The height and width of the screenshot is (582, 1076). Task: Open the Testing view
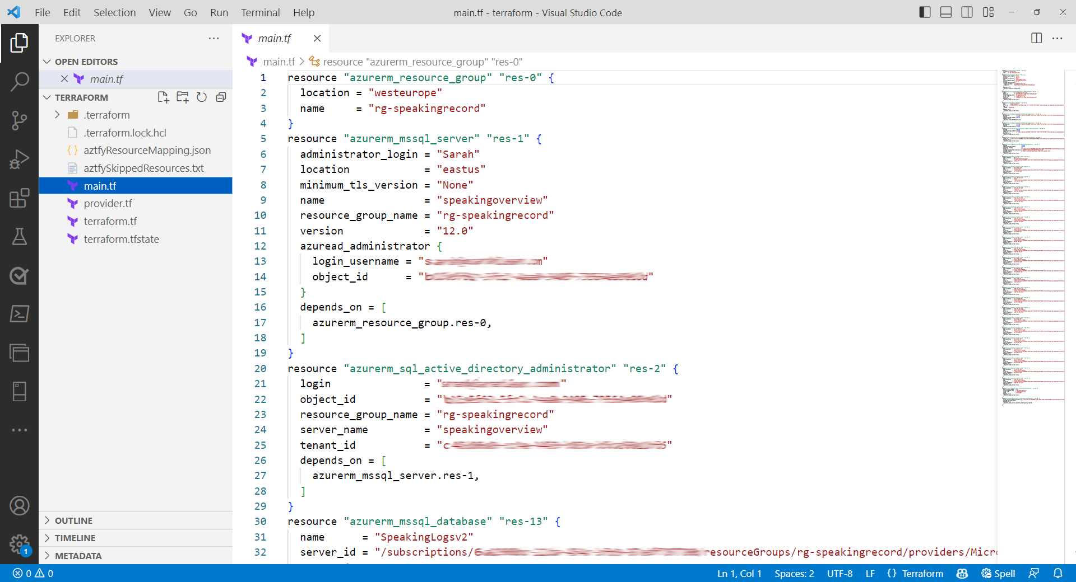(20, 237)
